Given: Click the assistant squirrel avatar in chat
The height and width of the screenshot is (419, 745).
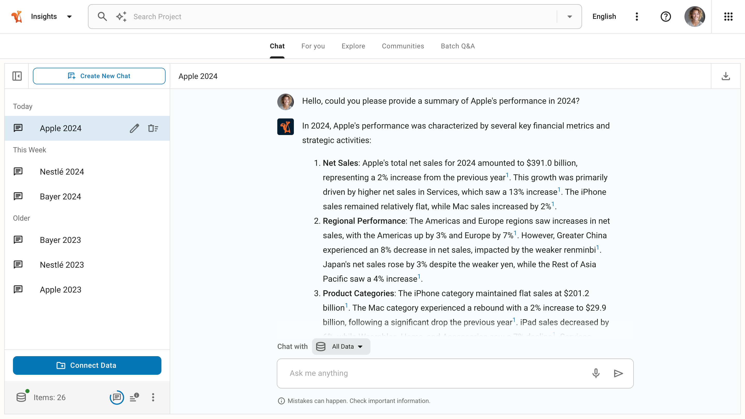Looking at the screenshot, I should (285, 127).
